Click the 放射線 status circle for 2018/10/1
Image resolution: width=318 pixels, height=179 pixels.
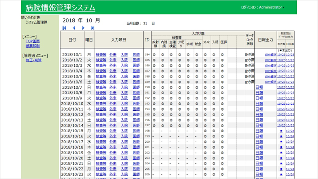(x=154, y=55)
